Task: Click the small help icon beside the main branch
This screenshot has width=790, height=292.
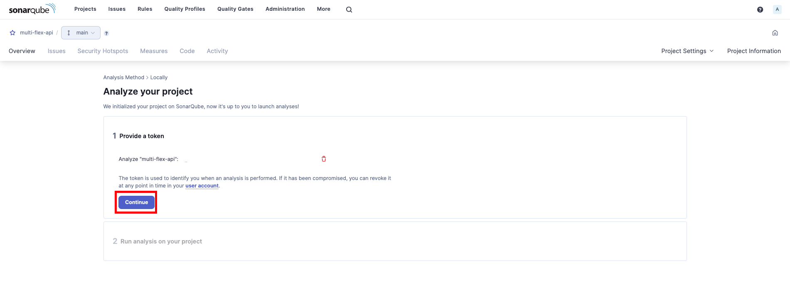Action: pyautogui.click(x=106, y=33)
